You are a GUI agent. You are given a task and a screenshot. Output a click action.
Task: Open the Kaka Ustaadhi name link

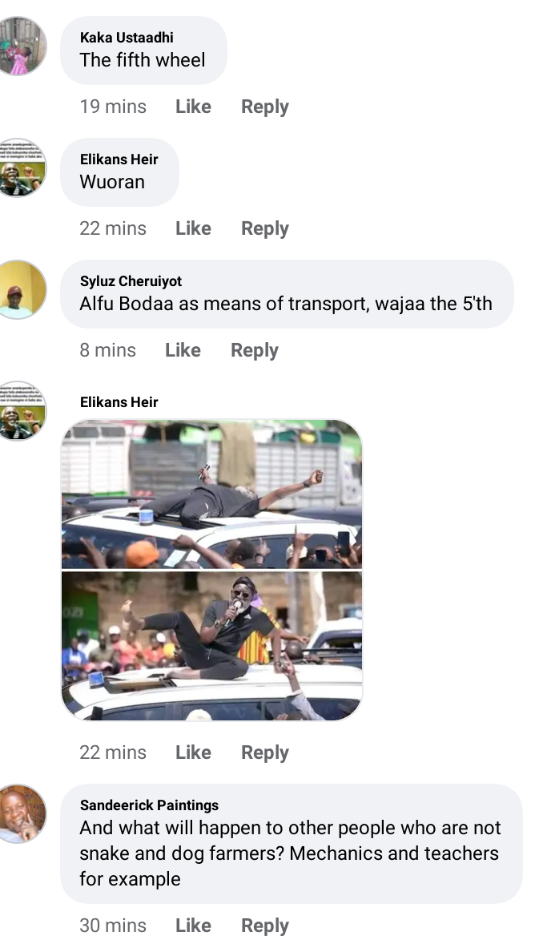point(127,38)
